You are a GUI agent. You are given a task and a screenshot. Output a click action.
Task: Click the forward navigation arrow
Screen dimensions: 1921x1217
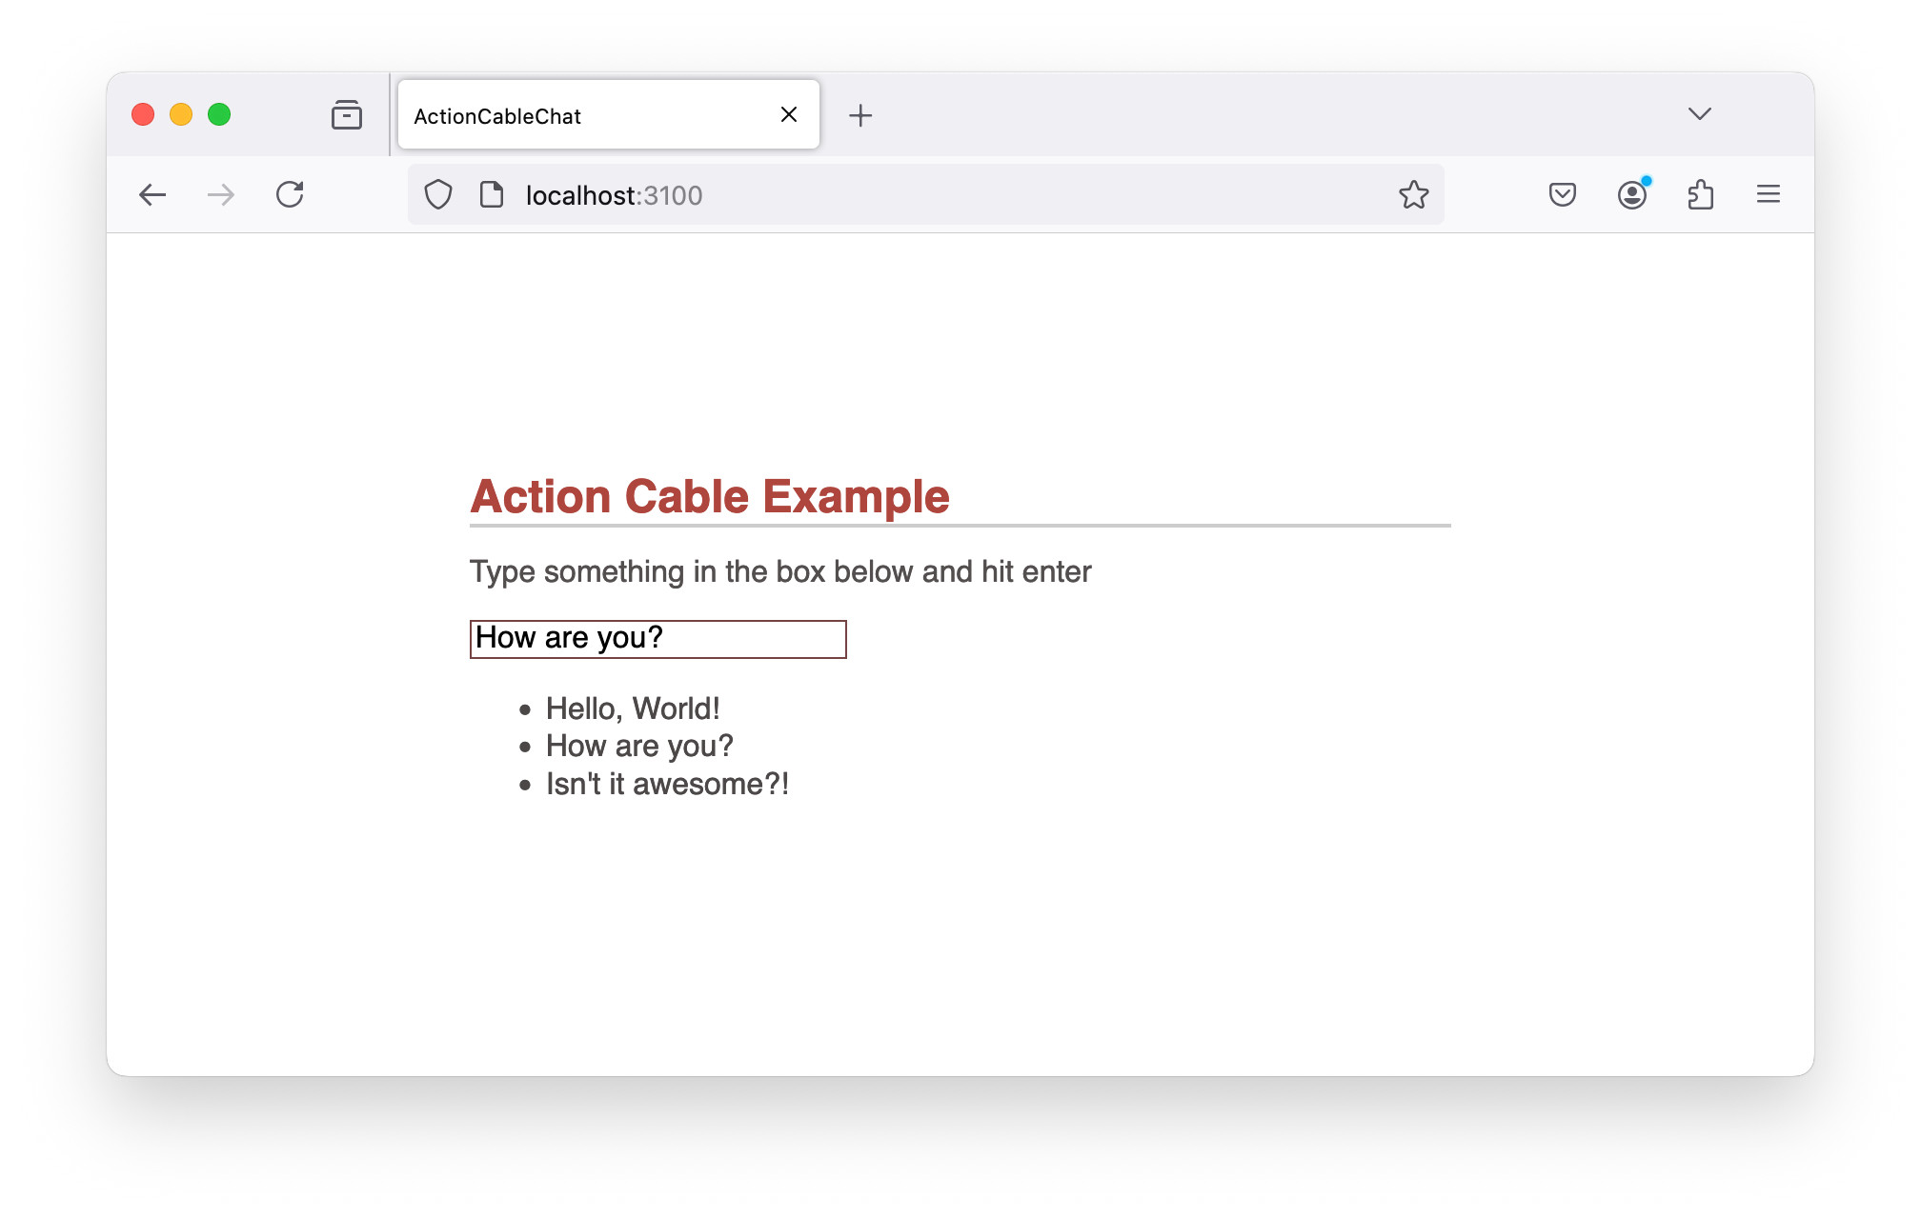(220, 194)
